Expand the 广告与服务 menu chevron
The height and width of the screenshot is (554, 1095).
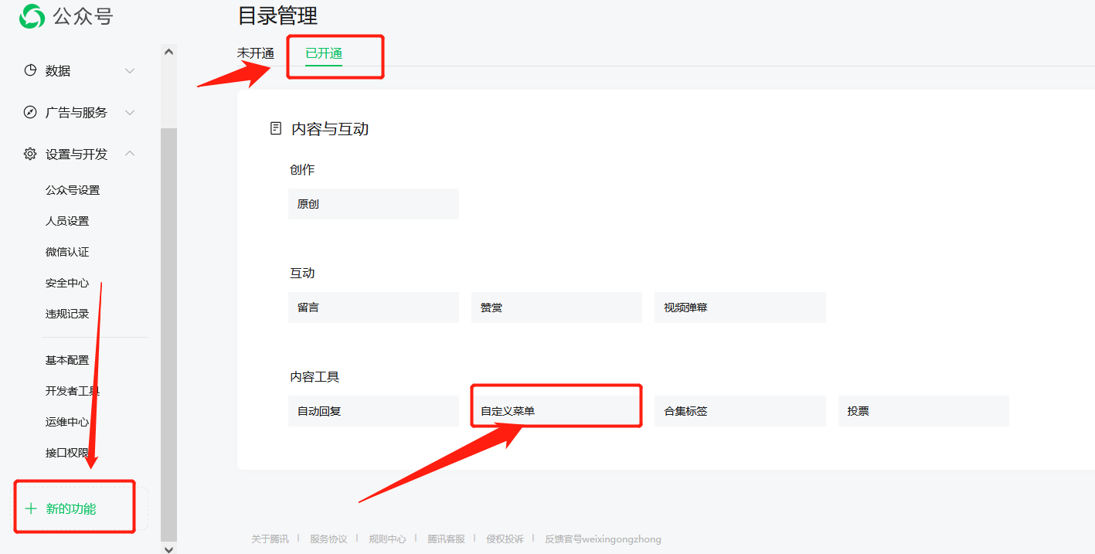[130, 113]
